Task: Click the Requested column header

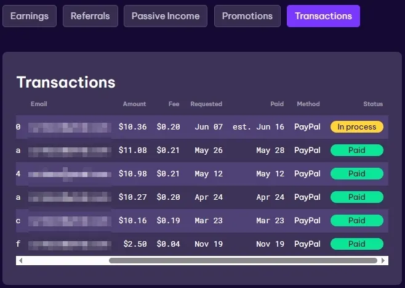Action: pyautogui.click(x=206, y=104)
